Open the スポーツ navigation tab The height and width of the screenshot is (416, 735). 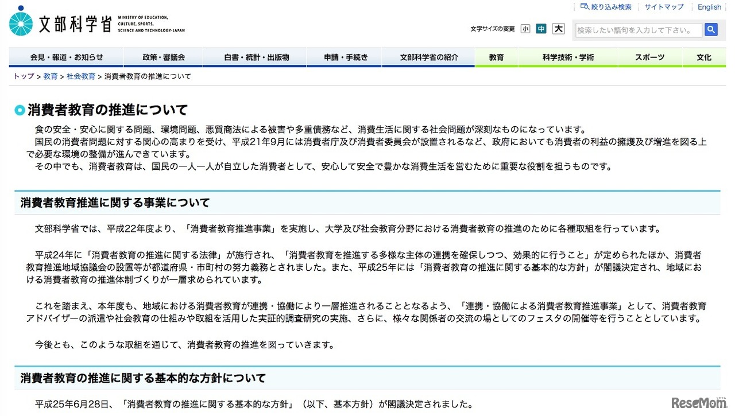point(650,57)
